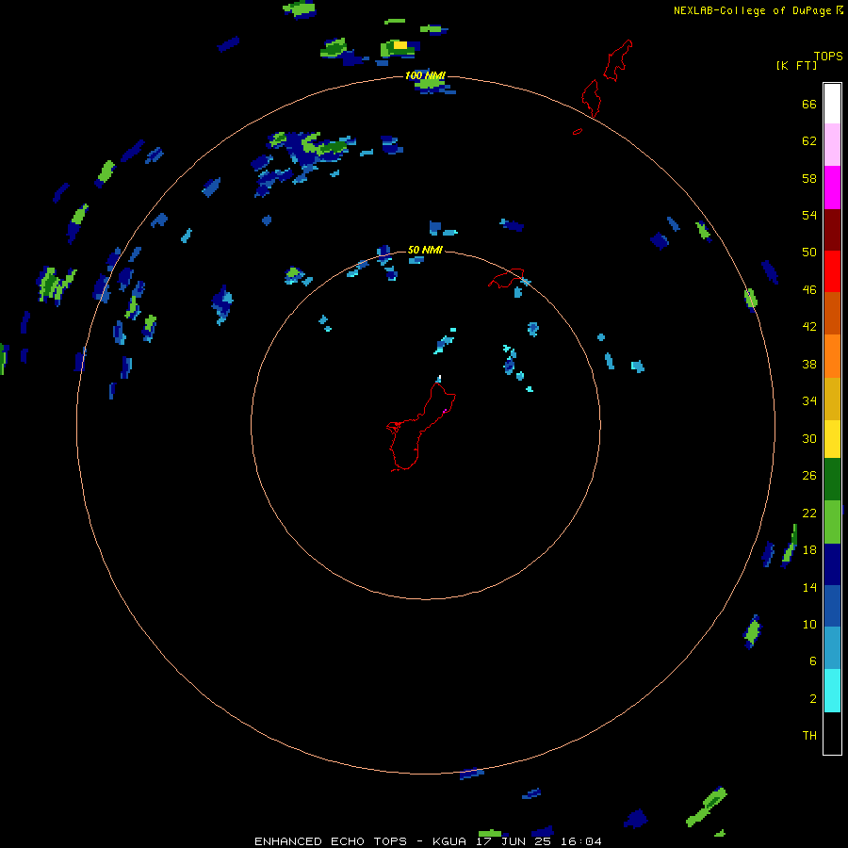Click the legend value 6

click(813, 660)
